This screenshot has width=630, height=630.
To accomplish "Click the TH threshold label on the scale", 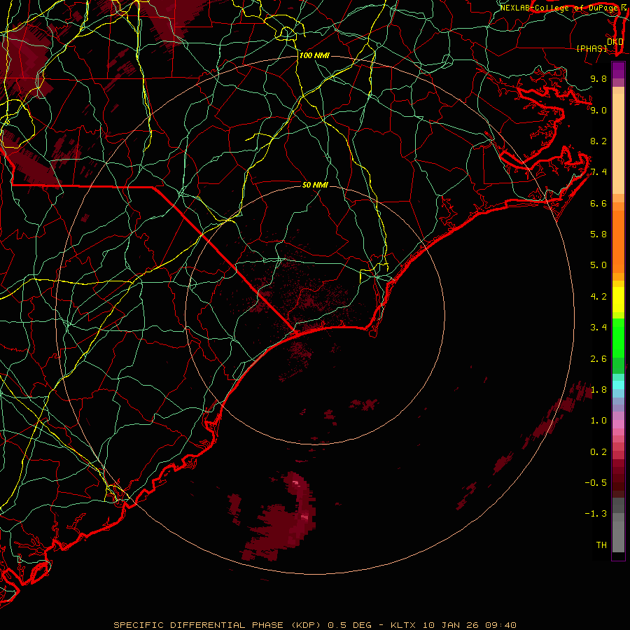I will tap(601, 545).
